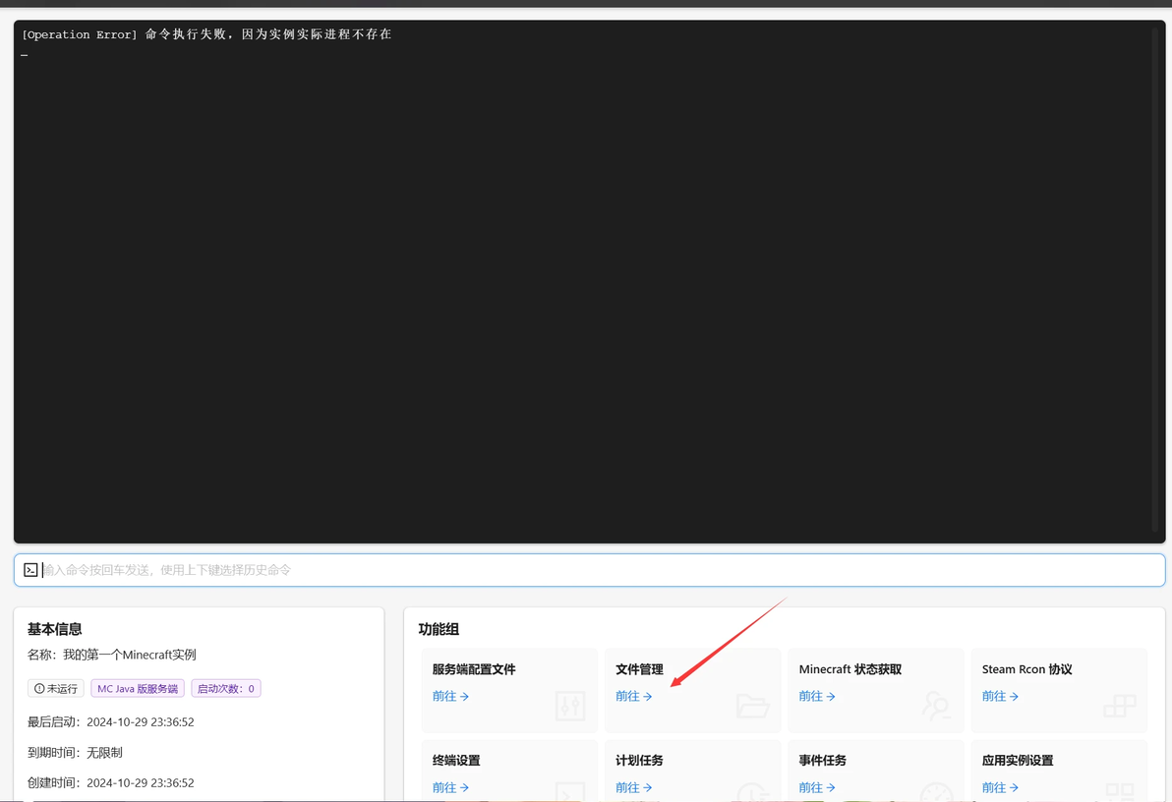Click the 基本信息 panel heading
The image size is (1172, 802).
coord(54,629)
